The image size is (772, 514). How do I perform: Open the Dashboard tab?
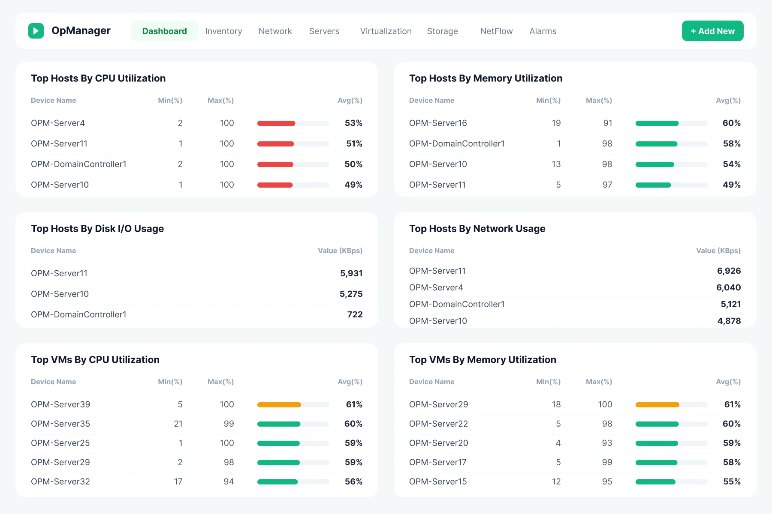[164, 31]
